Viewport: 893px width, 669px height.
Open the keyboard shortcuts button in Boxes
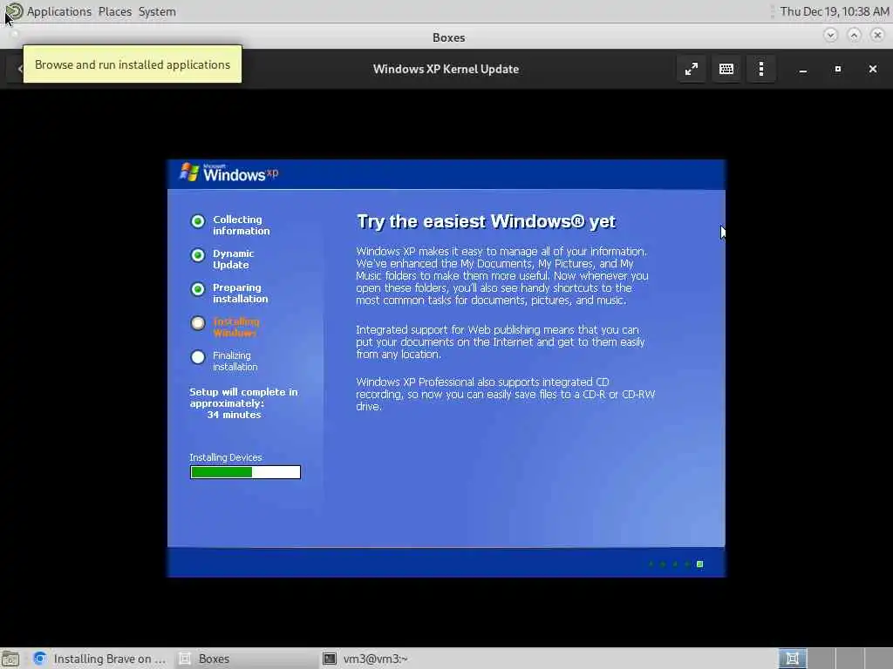[x=726, y=70]
